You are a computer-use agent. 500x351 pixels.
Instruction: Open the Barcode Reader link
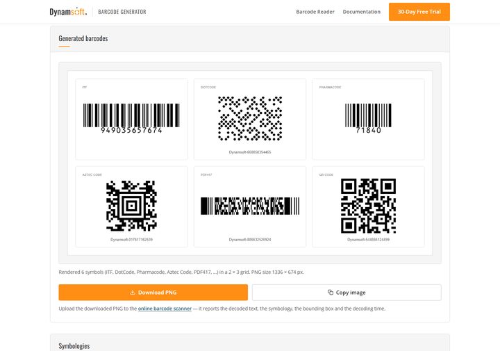[x=315, y=12]
